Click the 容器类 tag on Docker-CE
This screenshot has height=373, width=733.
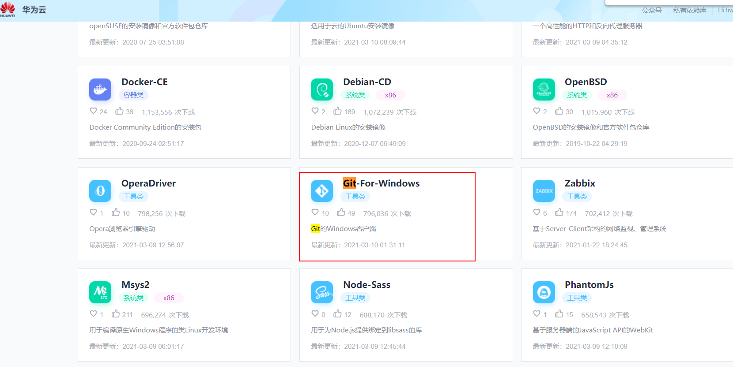(x=133, y=95)
